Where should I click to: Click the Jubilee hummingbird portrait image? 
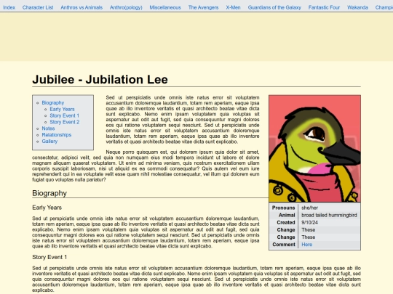tap(315, 149)
